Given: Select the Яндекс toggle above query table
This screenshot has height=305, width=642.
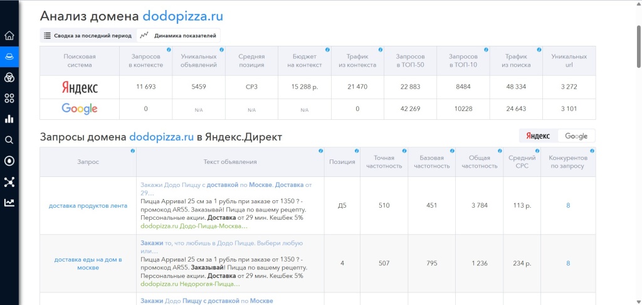Looking at the screenshot, I should coord(539,136).
